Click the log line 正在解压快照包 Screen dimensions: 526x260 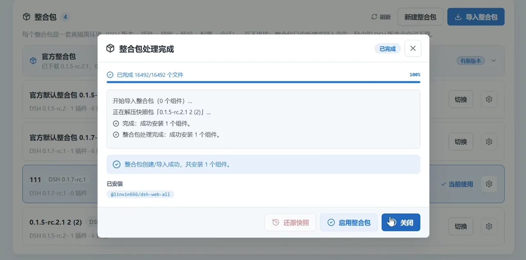[x=162, y=112]
